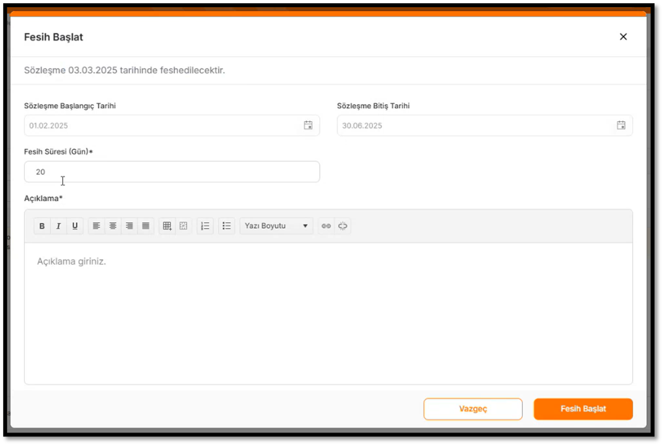Image resolution: width=663 pixels, height=445 pixels.
Task: Click the table options icon beside insert table
Action: (184, 226)
